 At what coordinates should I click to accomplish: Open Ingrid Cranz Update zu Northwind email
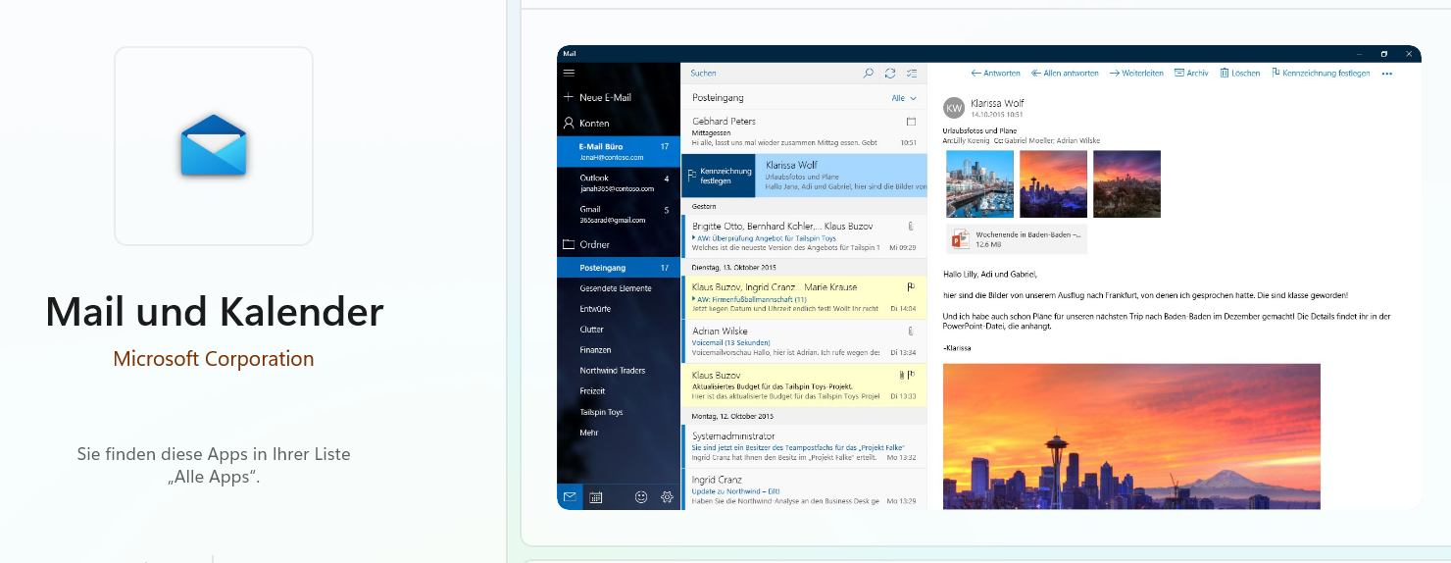pyautogui.click(x=804, y=488)
